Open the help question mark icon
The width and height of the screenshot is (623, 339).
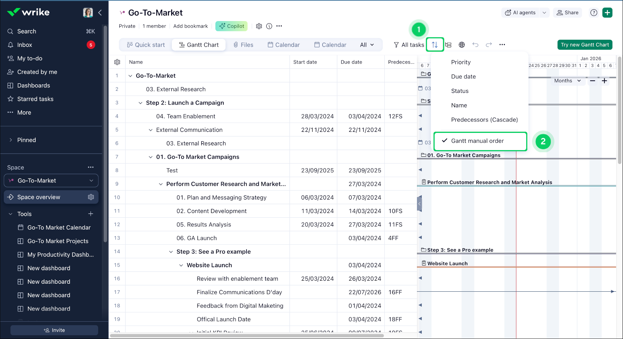point(594,13)
